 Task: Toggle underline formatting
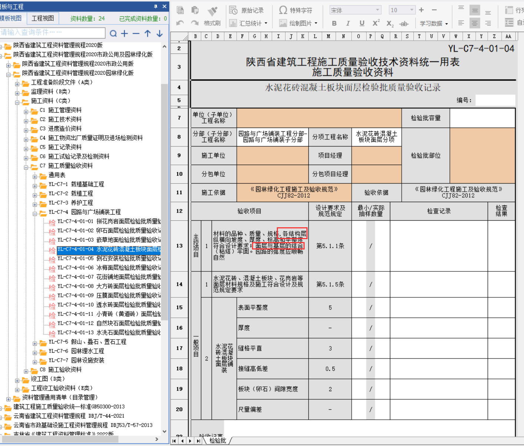click(362, 23)
